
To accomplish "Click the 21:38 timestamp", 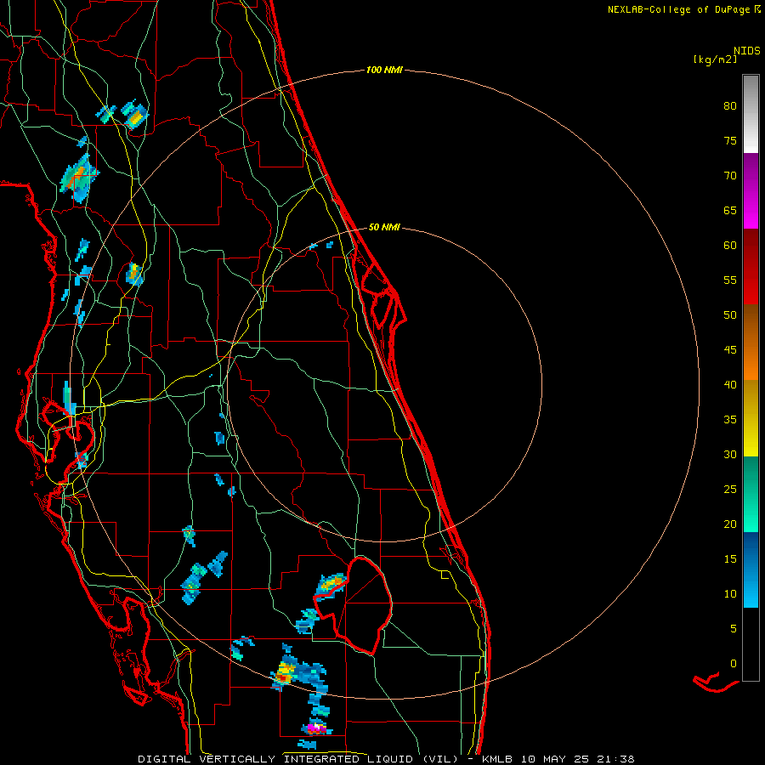I will point(617,759).
